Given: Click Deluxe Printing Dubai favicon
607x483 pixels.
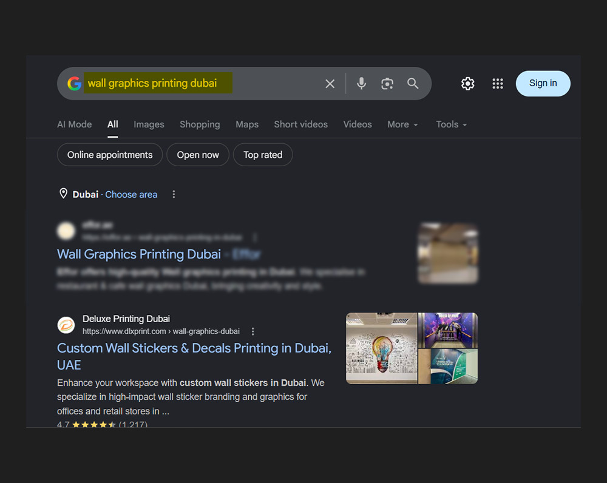Looking at the screenshot, I should [x=66, y=325].
